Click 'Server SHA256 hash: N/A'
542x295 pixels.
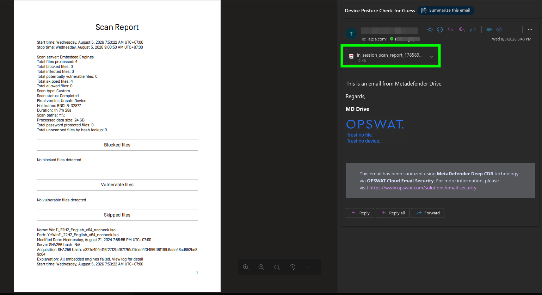58,245
